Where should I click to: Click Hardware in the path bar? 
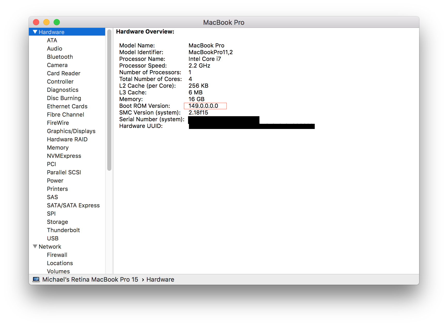[160, 280]
